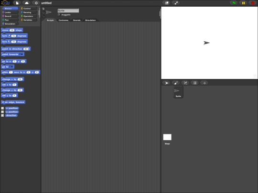Open the settings gear menu

pos(36,3)
